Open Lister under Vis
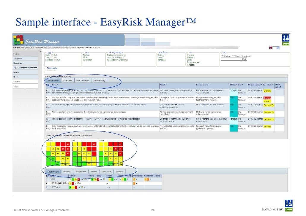306x216 pixels. tap(189, 60)
